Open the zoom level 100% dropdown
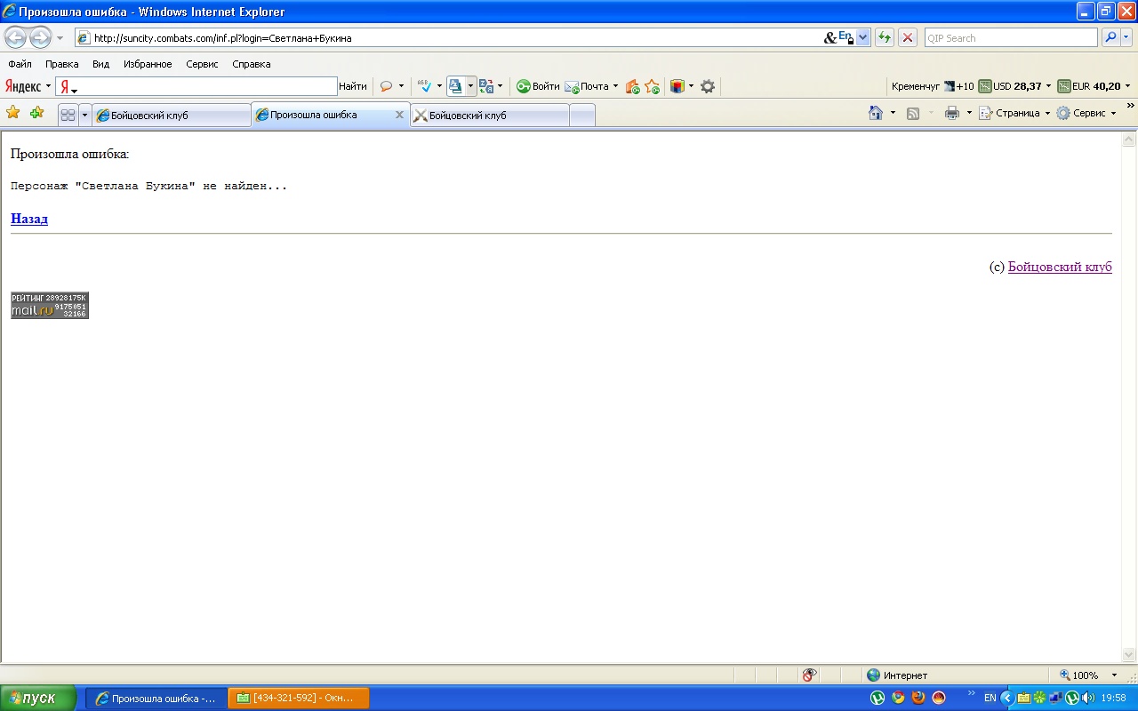1138x711 pixels. pyautogui.click(x=1114, y=675)
